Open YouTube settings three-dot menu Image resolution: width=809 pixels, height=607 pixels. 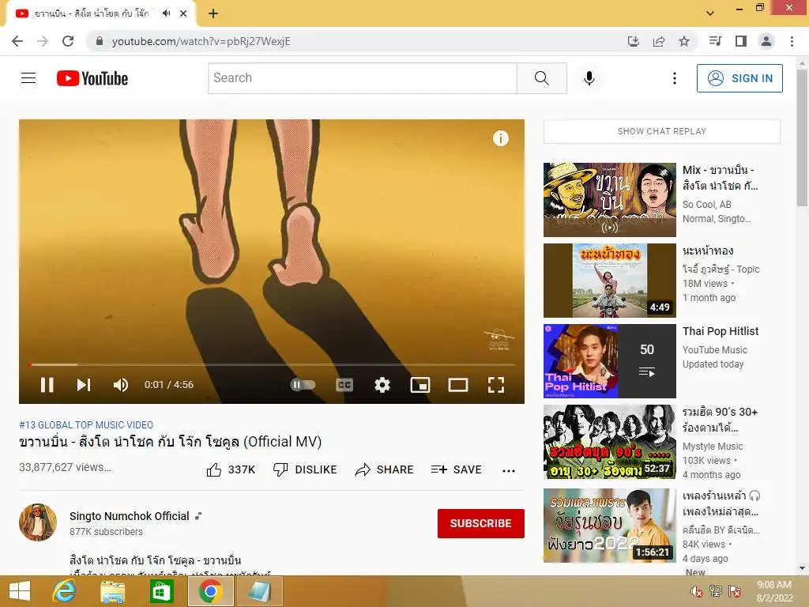point(675,78)
